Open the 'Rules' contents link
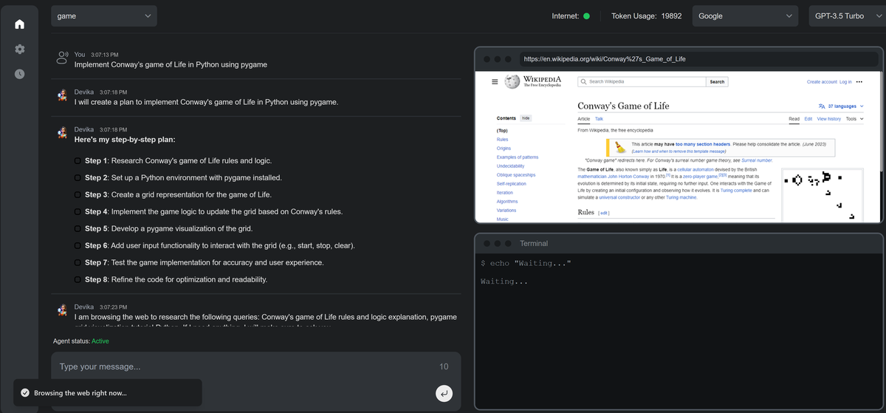 [503, 140]
